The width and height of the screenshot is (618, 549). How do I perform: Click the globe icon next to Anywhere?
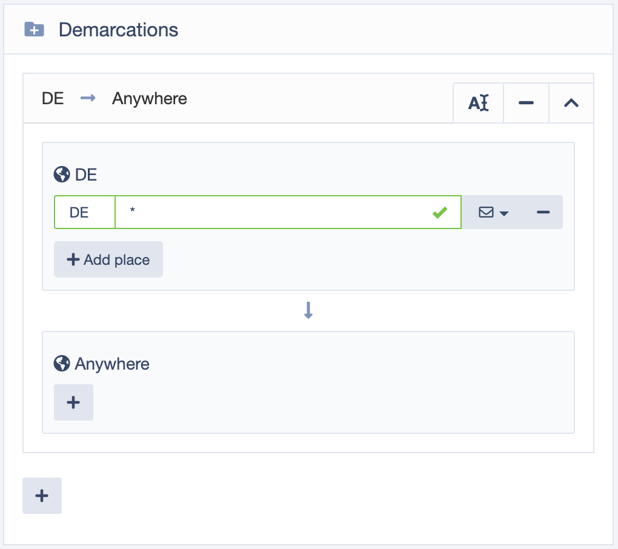pyautogui.click(x=62, y=364)
